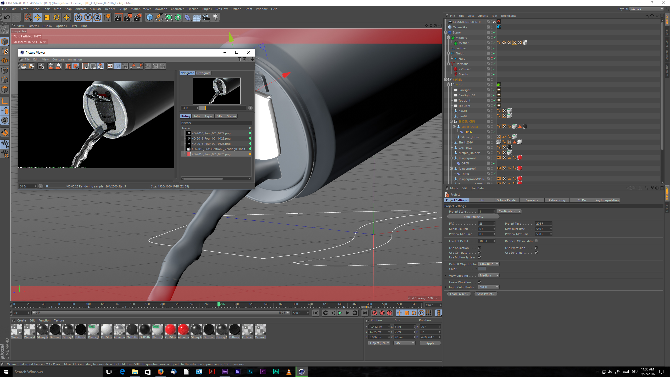Screen dimensions: 670x377
Task: Disable the Use Animation checkbox
Action: (479, 248)
